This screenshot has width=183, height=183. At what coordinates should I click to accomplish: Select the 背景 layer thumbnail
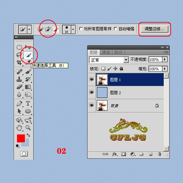coord(102,105)
